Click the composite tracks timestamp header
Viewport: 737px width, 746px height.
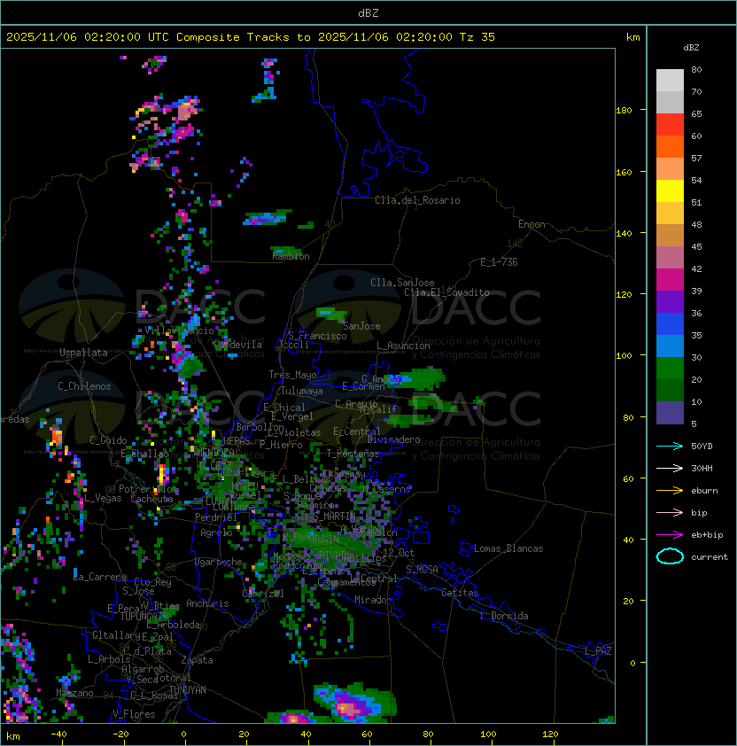point(251,37)
